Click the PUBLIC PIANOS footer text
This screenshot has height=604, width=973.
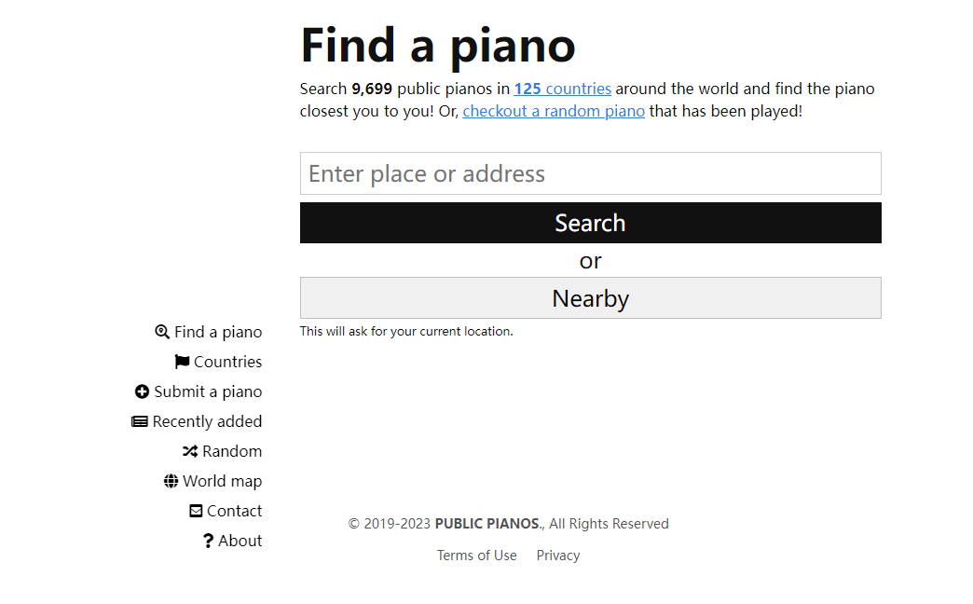pos(486,523)
